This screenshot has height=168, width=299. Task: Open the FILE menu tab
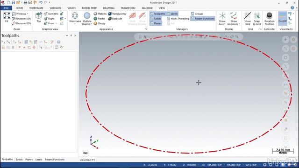(6, 8)
